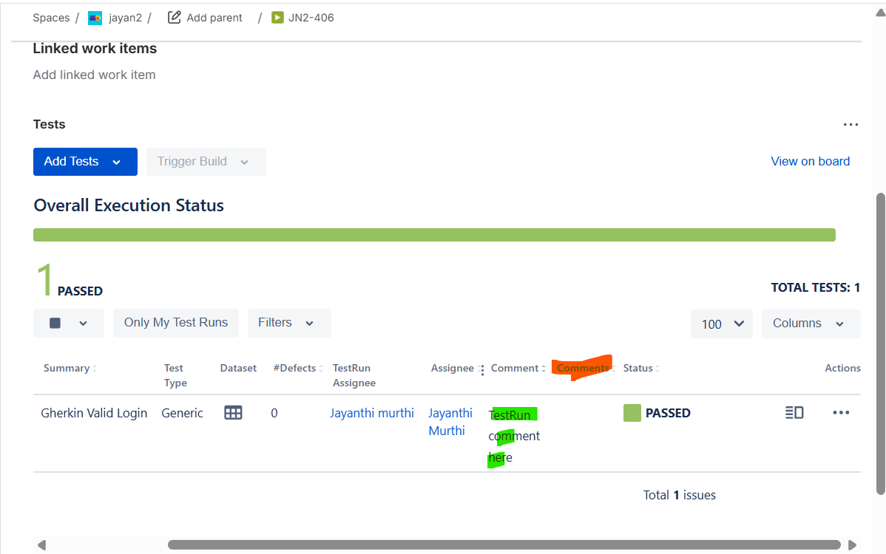Screen dimensions: 886x554
Task: Open the row actions three-dot menu
Action: (841, 413)
